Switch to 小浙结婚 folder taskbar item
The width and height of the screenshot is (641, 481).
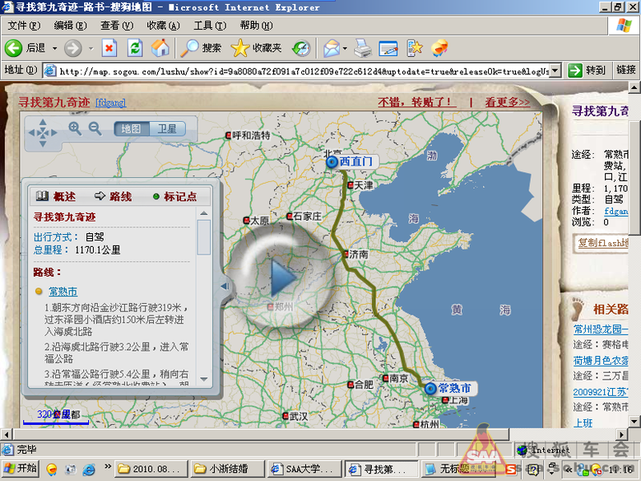(x=227, y=469)
